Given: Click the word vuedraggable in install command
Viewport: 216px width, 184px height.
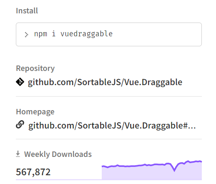Looking at the screenshot, I should 86,34.
